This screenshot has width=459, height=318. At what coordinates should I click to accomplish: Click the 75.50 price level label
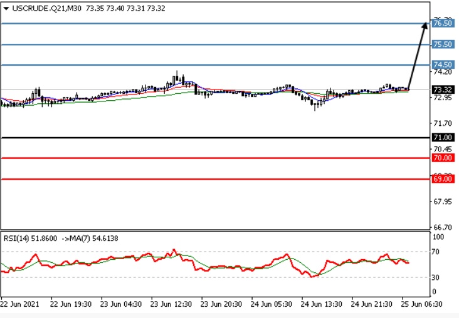click(443, 44)
